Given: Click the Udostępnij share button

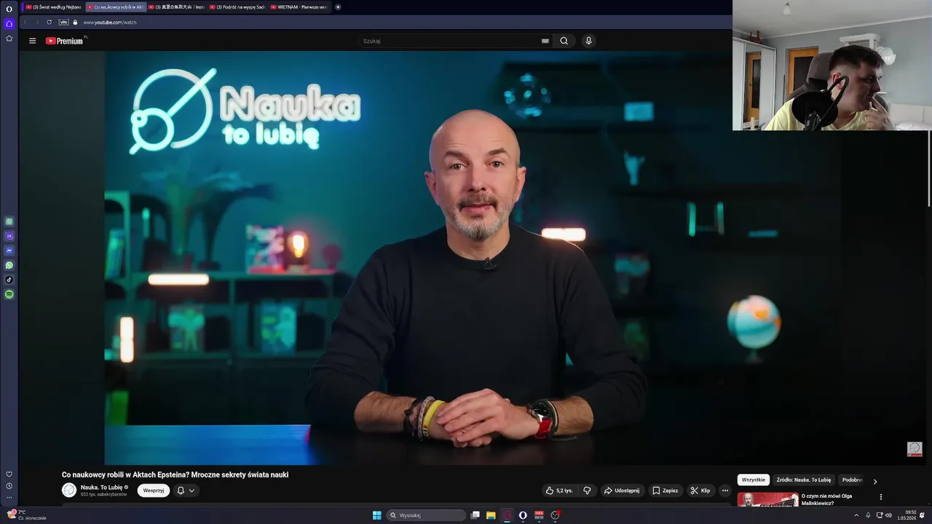Looking at the screenshot, I should (x=622, y=491).
